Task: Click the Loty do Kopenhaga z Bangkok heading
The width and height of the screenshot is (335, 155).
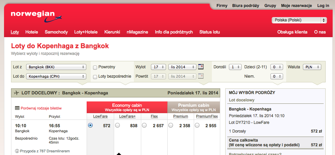Action: pyautogui.click(x=60, y=46)
